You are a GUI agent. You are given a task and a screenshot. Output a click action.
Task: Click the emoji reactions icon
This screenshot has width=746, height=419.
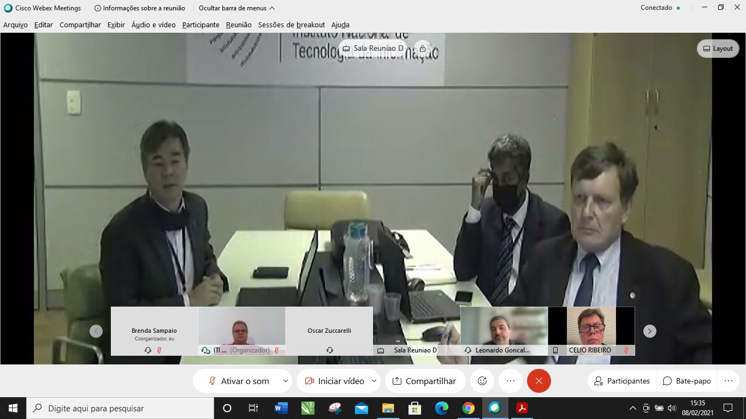482,381
